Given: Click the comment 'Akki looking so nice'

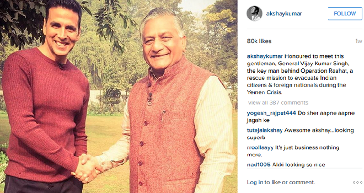Looking at the screenshot, I should coord(299,165).
